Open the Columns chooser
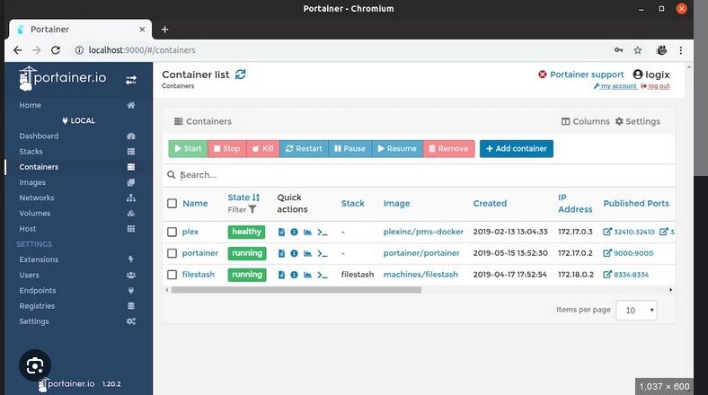Image resolution: width=708 pixels, height=395 pixels. [585, 121]
